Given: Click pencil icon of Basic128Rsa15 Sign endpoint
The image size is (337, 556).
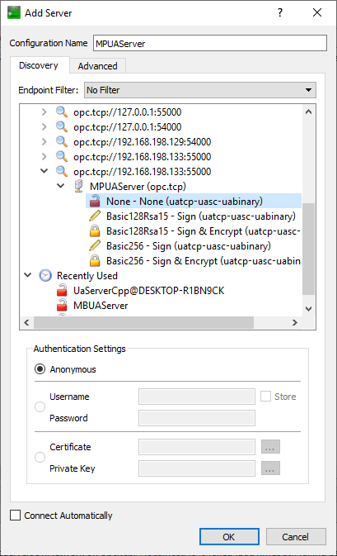Looking at the screenshot, I should (95, 216).
